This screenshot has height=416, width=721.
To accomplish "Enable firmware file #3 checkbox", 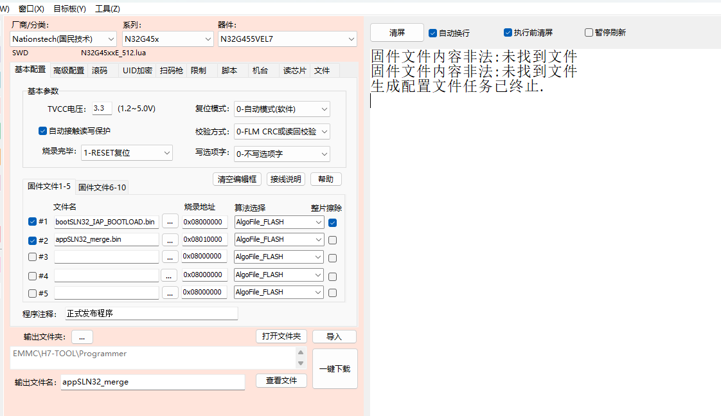I will pos(33,257).
